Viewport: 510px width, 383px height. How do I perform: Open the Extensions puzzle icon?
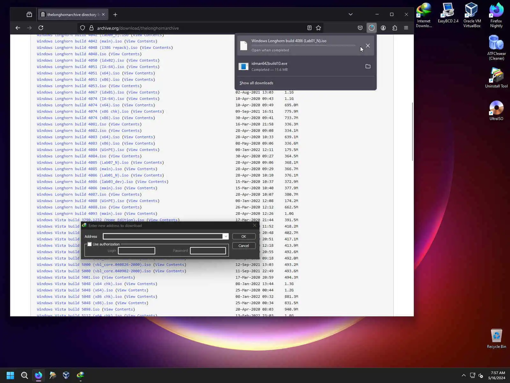pos(395,28)
